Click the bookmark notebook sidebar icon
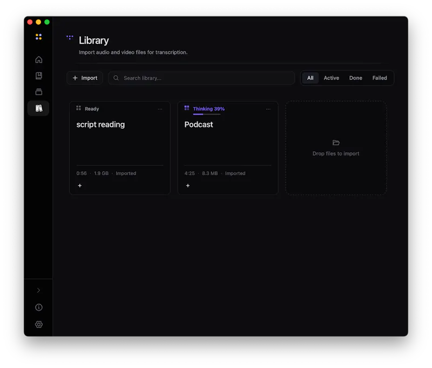This screenshot has width=432, height=368. coord(38,76)
